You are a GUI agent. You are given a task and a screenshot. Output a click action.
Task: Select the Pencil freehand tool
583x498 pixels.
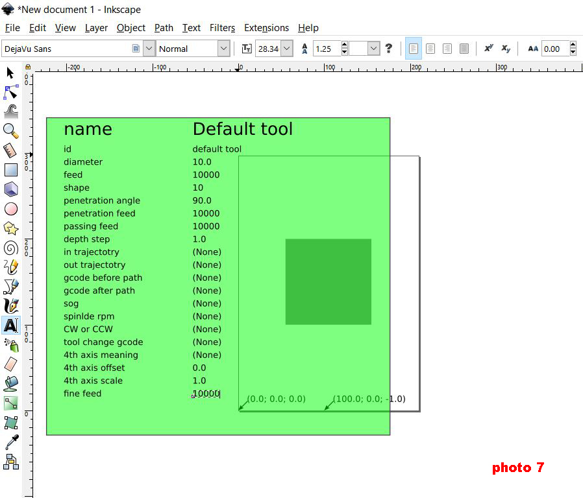[x=11, y=267]
